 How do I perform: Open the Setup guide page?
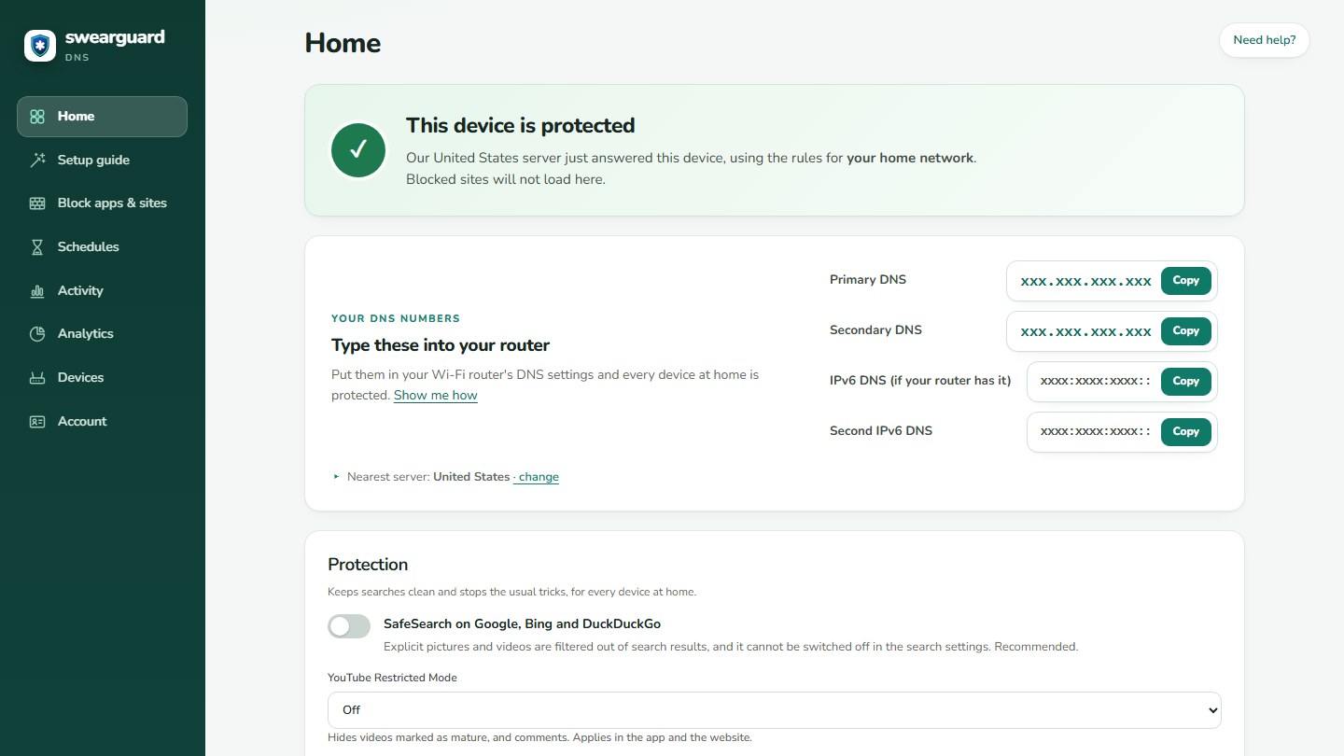(x=102, y=160)
